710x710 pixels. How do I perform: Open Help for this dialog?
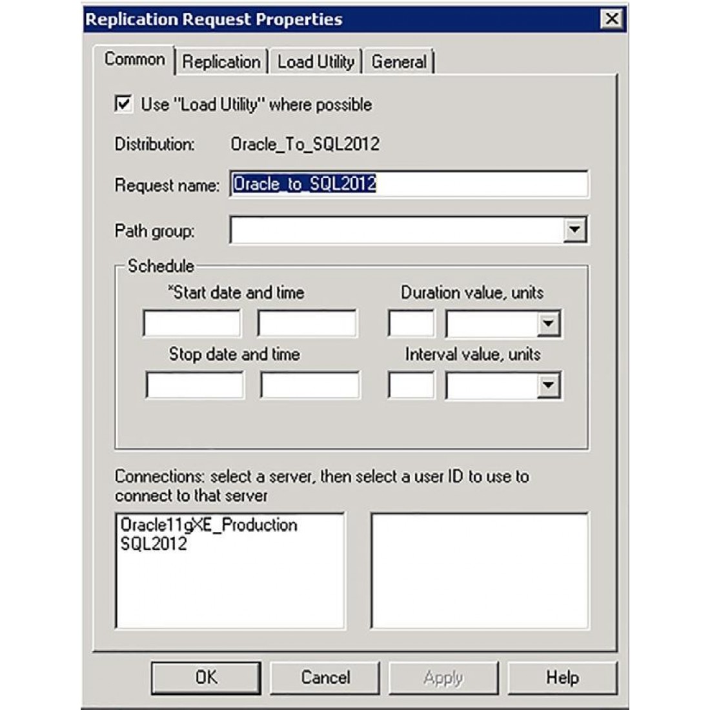tap(562, 677)
